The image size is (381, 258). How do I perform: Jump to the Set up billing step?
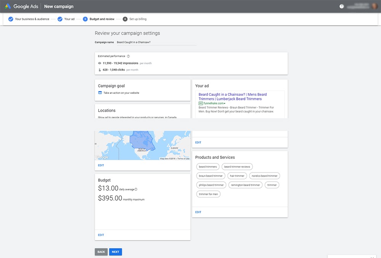pyautogui.click(x=134, y=19)
